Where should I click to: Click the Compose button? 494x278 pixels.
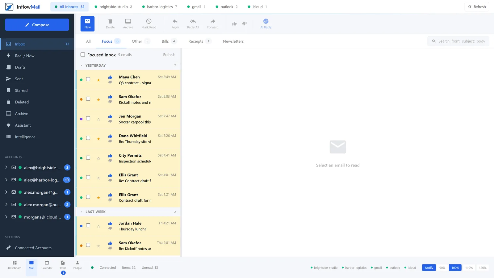37,25
